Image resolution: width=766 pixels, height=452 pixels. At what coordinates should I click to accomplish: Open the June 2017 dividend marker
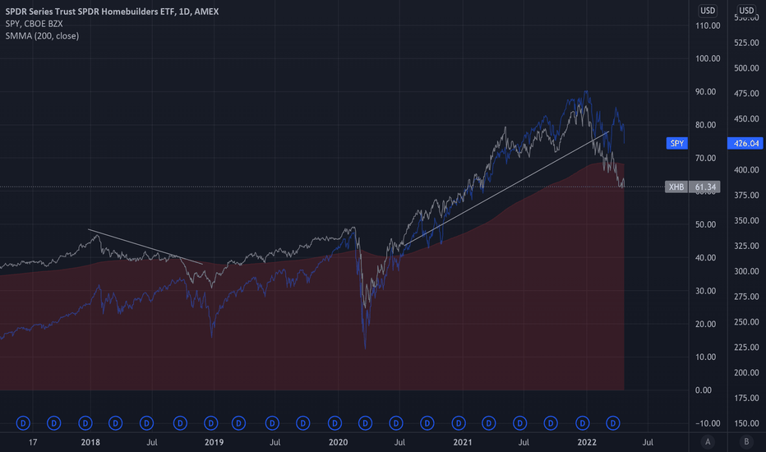(23, 422)
